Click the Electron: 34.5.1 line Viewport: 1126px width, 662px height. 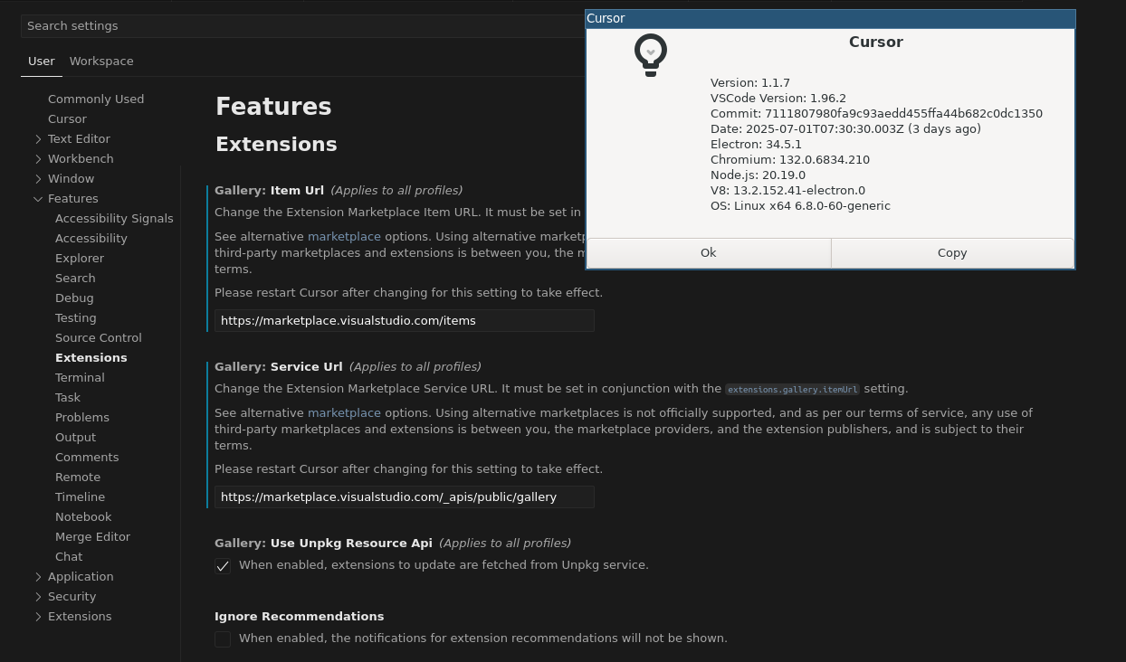[756, 145]
